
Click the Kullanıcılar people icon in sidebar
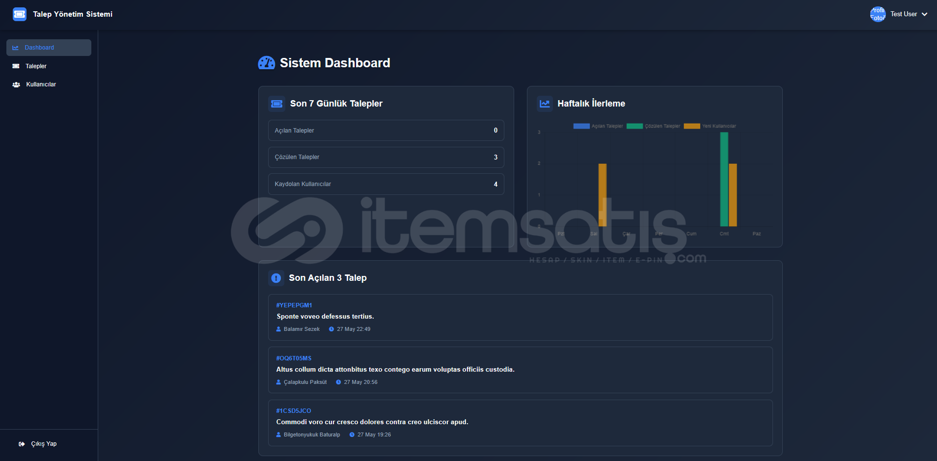16,84
